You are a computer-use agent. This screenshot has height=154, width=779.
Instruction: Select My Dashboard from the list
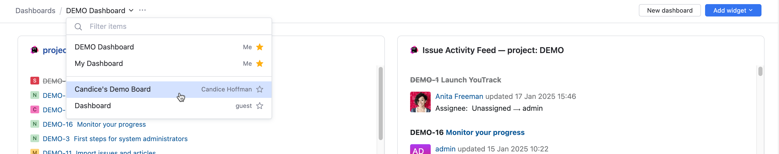click(99, 64)
